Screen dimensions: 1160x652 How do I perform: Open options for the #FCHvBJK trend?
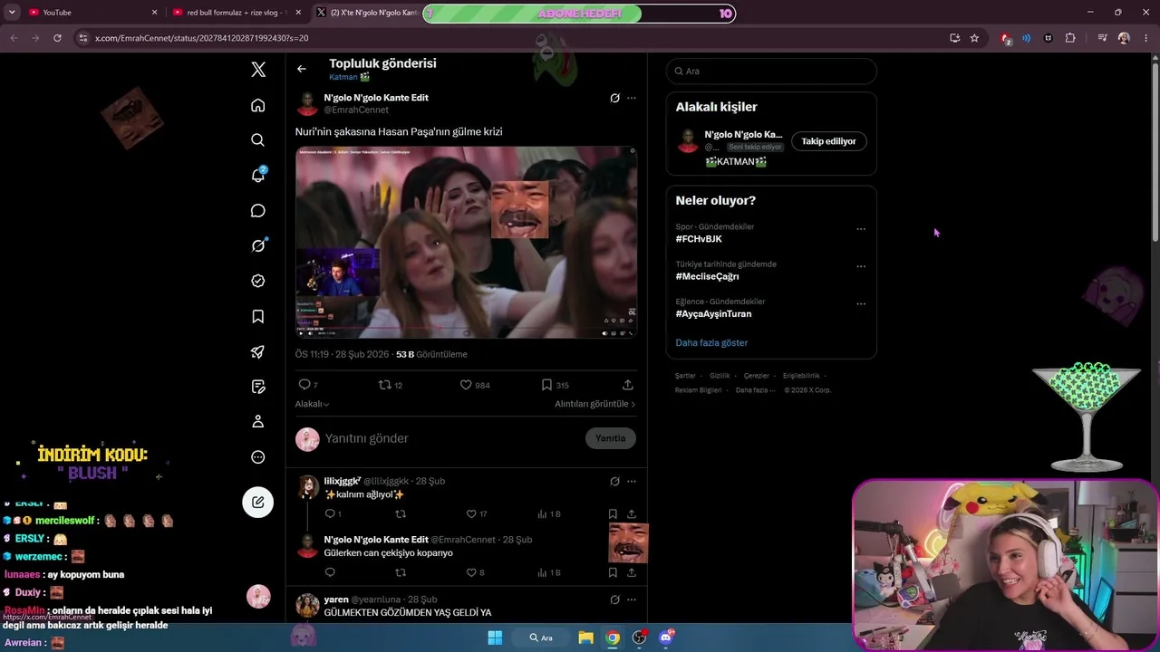pos(861,229)
